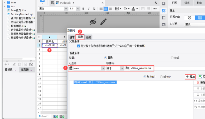205x119 pixels.
Task: Click the Fx formula icon before =$fine_username
Action: point(127,68)
